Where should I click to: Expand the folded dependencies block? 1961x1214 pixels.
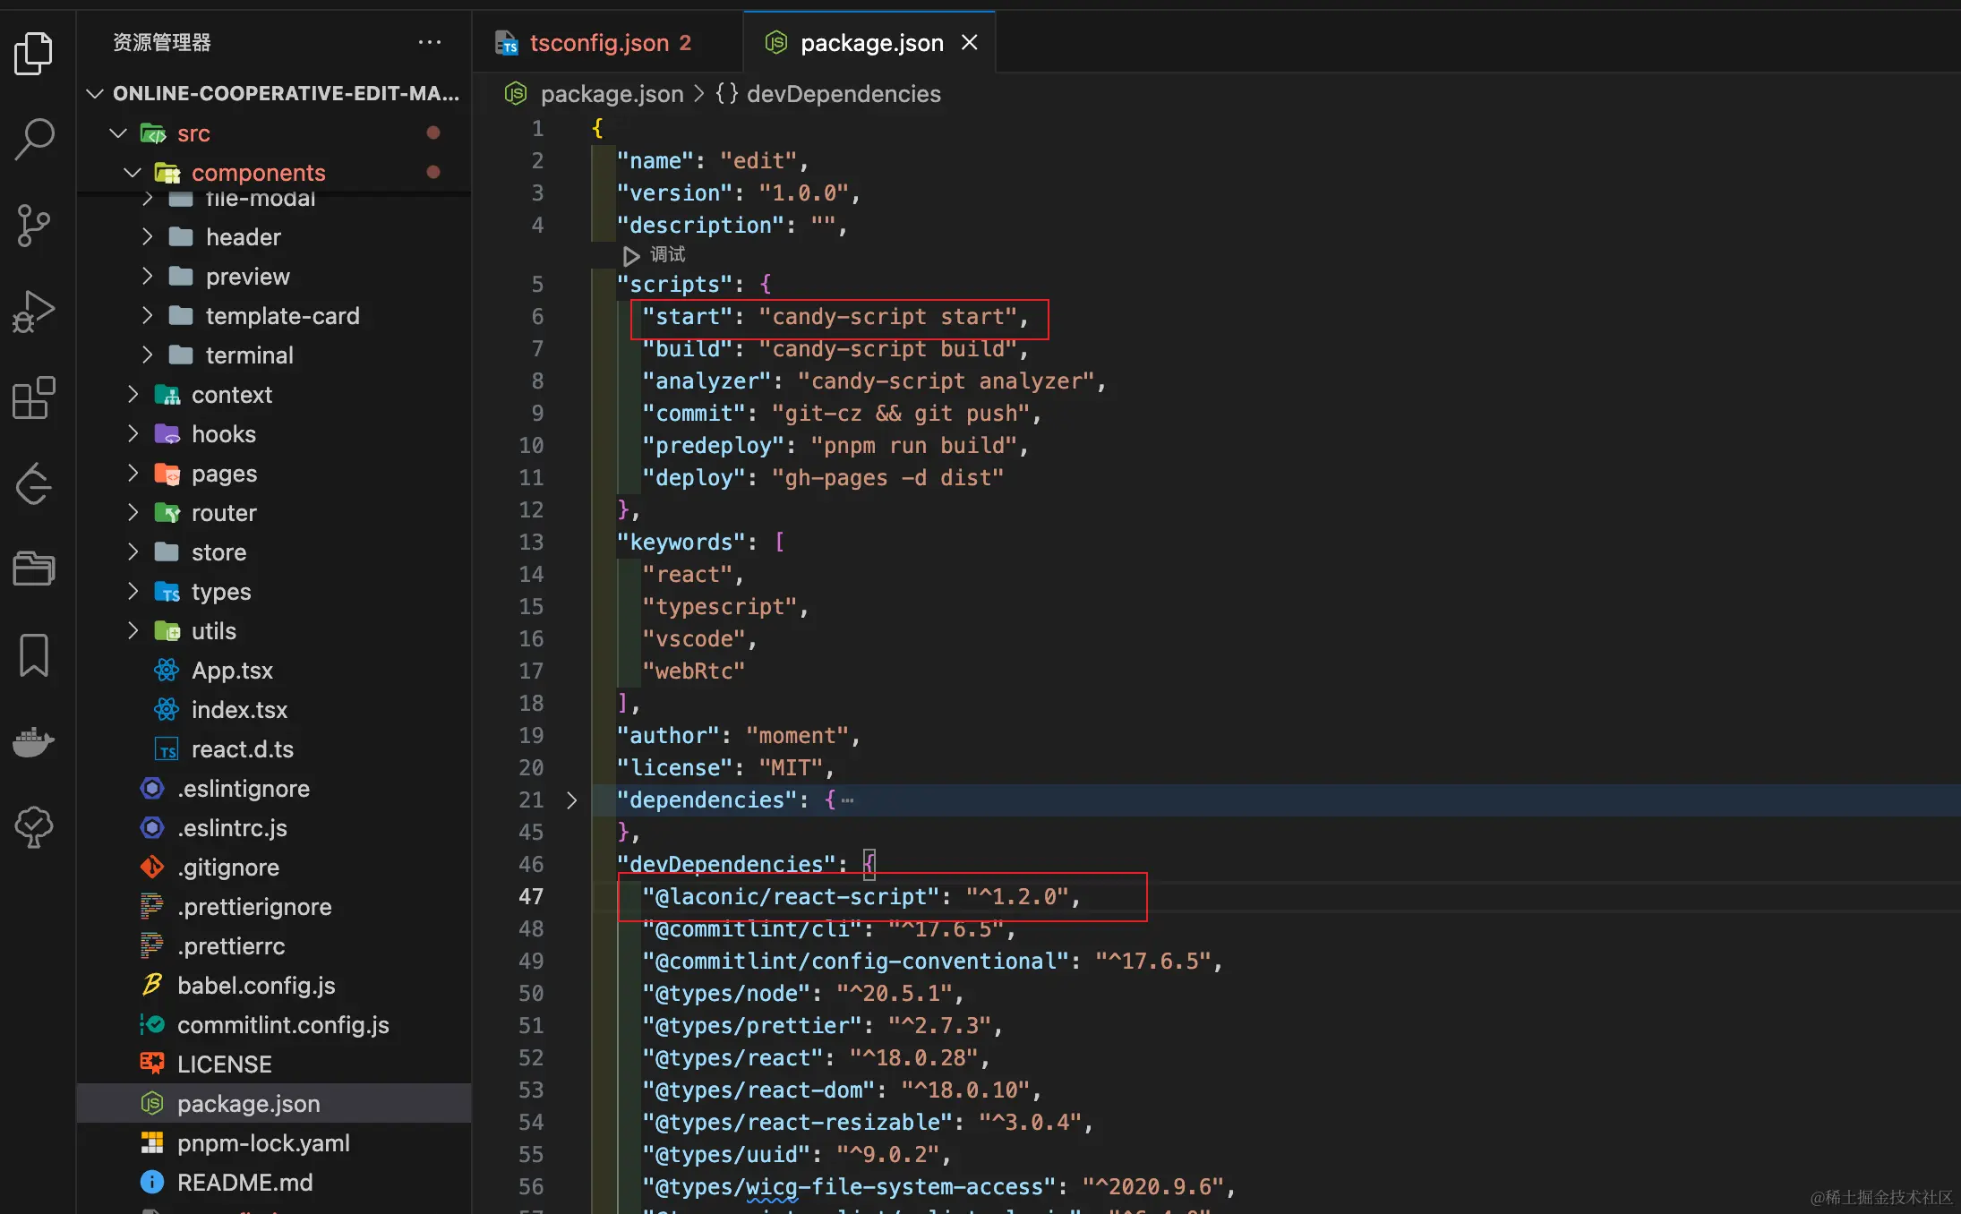point(571,800)
